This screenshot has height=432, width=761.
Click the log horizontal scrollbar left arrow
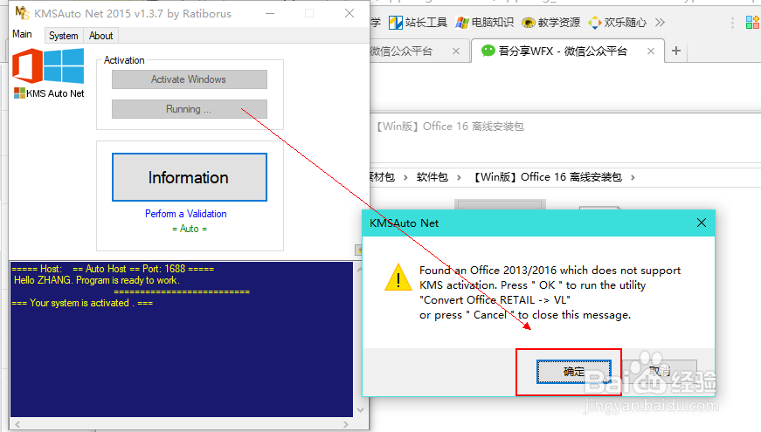[17, 424]
